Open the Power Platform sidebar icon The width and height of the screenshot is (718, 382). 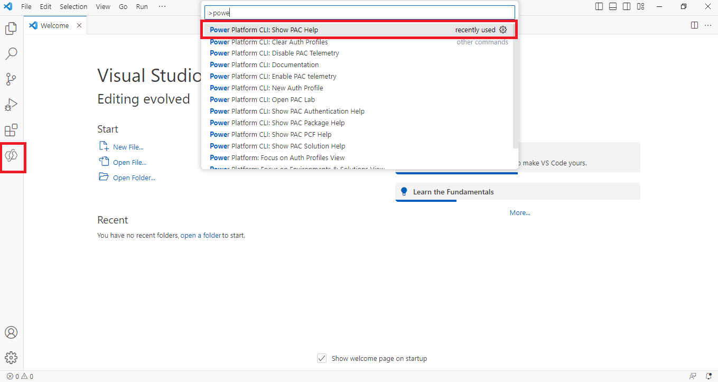coord(12,156)
